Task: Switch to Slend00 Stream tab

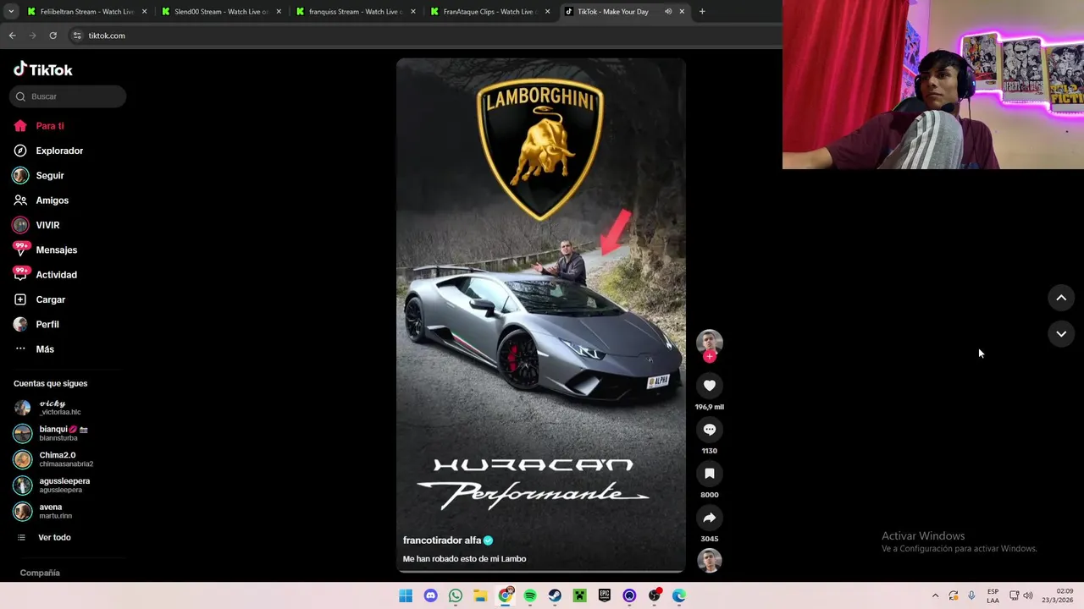Action: (x=222, y=12)
